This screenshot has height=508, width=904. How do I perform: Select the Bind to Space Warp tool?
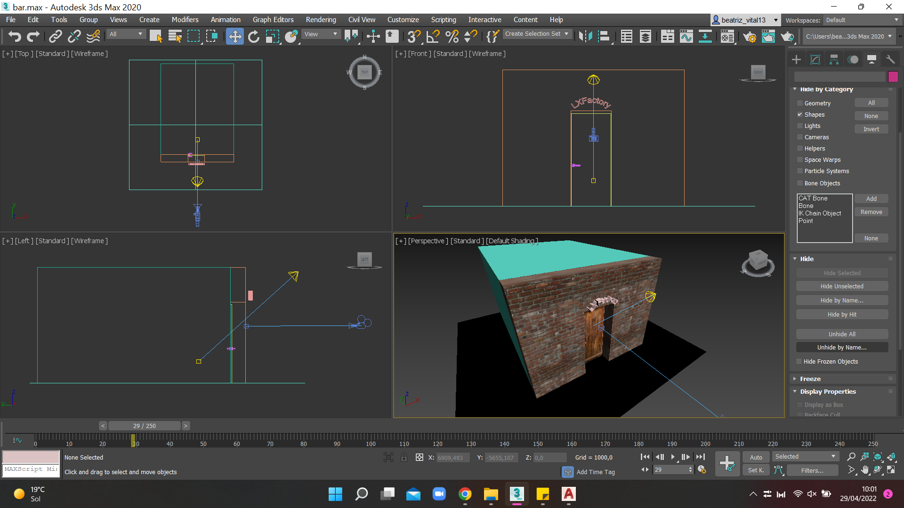93,36
